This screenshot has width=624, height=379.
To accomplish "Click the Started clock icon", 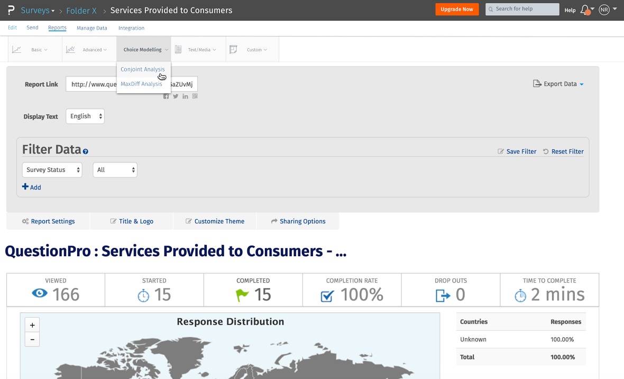I will click(x=143, y=295).
